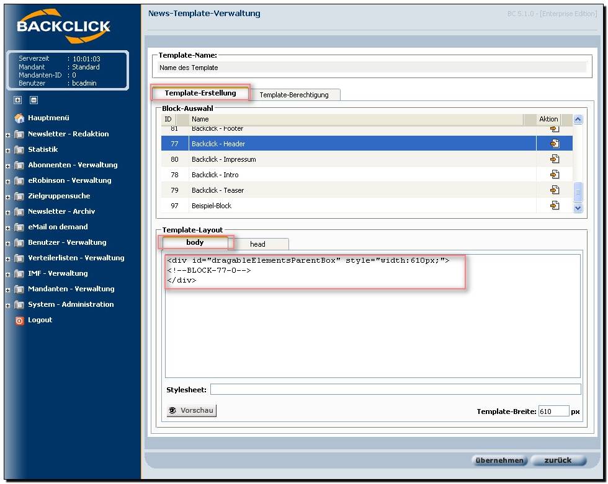Screen dimensions: 608x484
Task: Click the zurück button
Action: tap(558, 460)
